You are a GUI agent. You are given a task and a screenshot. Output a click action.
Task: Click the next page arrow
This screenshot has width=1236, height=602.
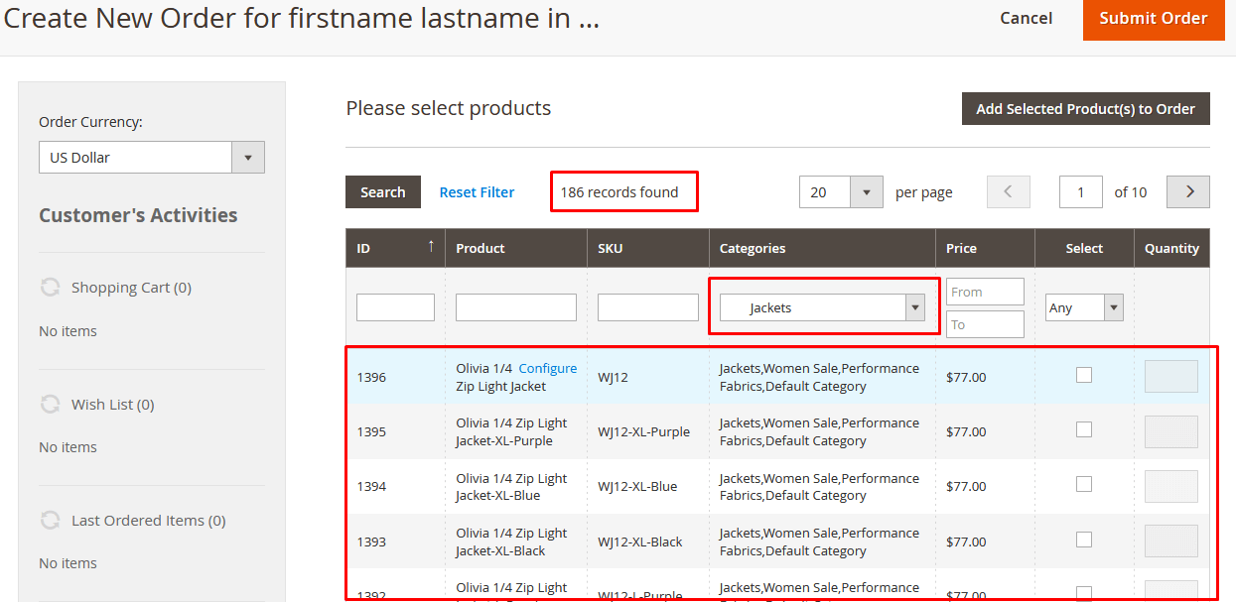tap(1187, 191)
